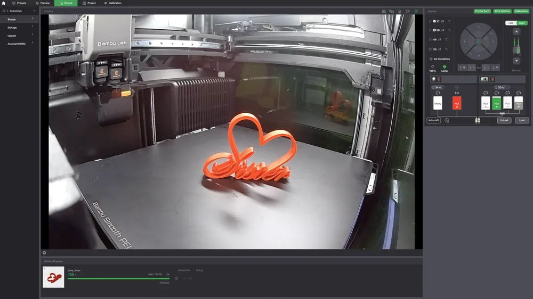Edit the right nozzle temperature 50 field
This screenshot has width=533, height=299.
[440, 30]
